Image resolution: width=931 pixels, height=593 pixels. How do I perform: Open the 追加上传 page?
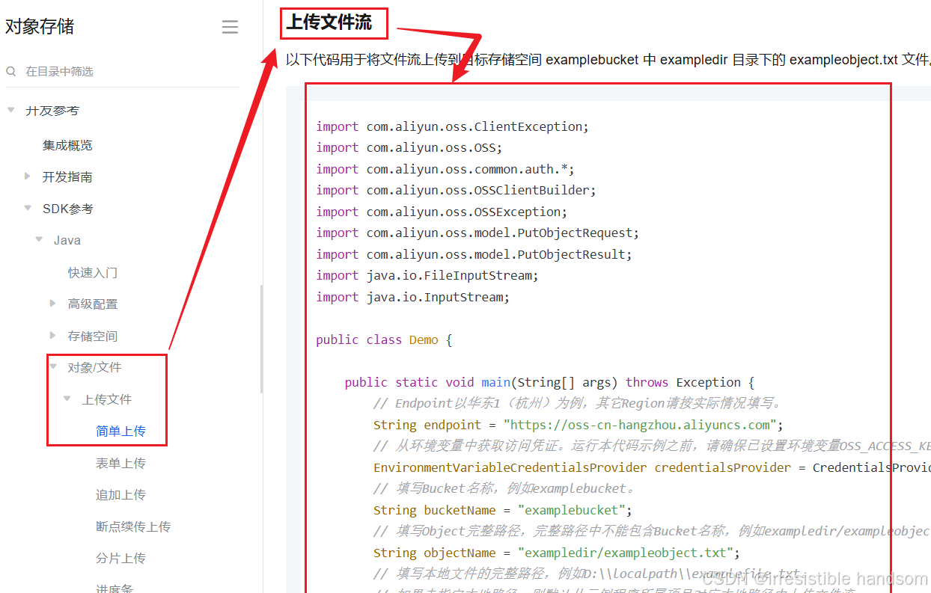(120, 494)
